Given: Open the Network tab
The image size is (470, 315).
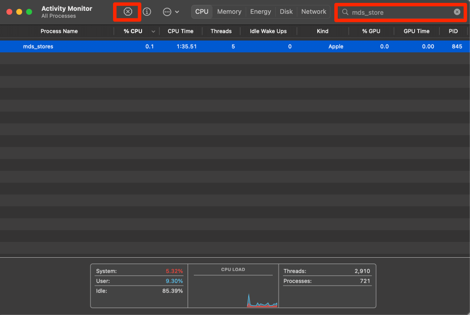Looking at the screenshot, I should (x=314, y=12).
